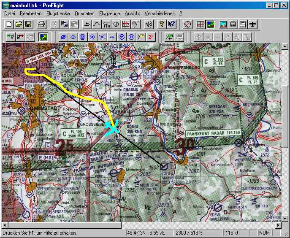Screen dimensions: 290x238
Task: Click the FRANKFURT RADAR 119.150 label on map
Action: [214, 133]
